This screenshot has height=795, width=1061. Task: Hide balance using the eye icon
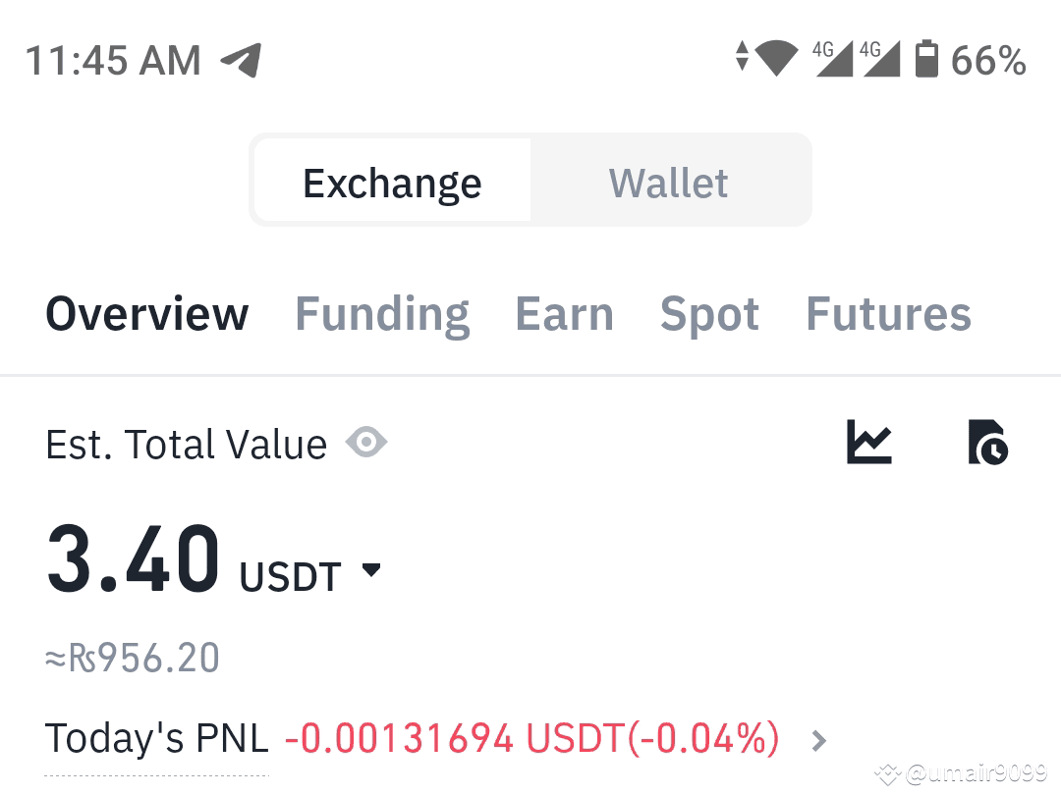coord(366,442)
